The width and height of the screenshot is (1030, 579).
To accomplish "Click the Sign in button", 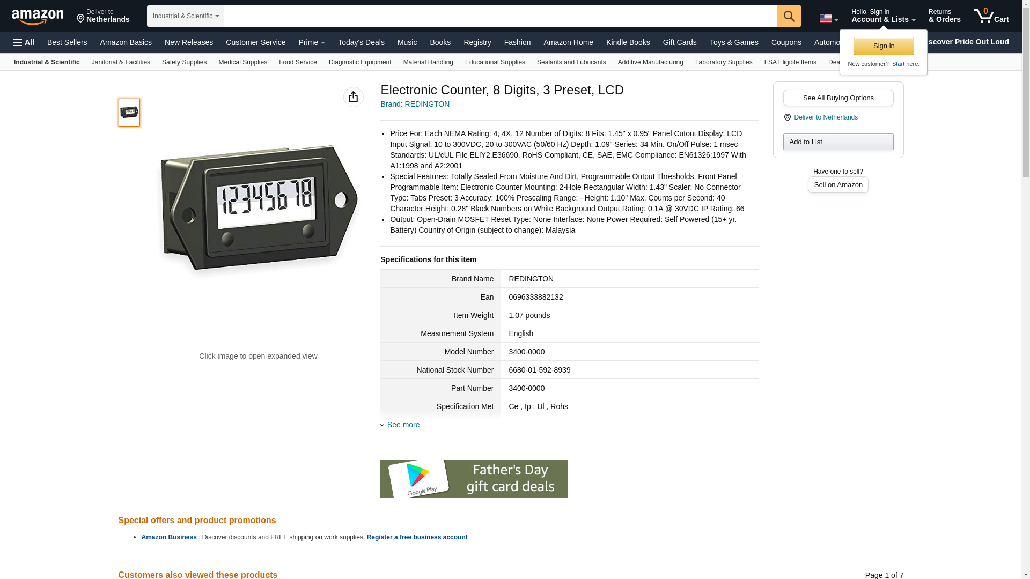I will pos(884,46).
